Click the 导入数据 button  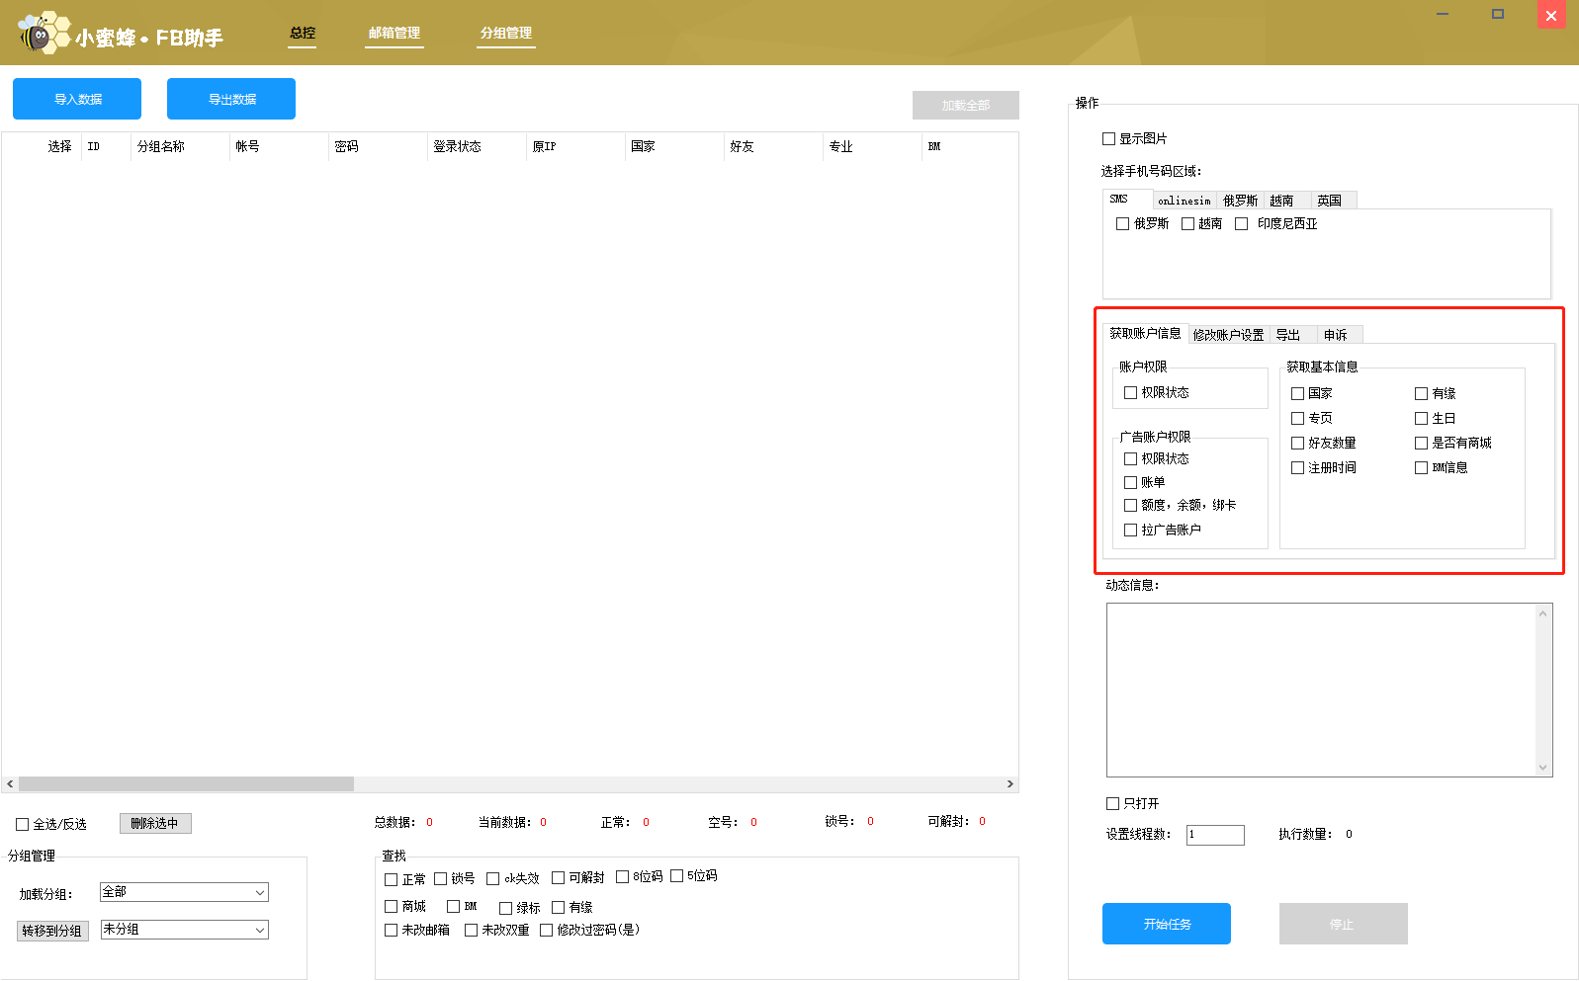pyautogui.click(x=77, y=99)
